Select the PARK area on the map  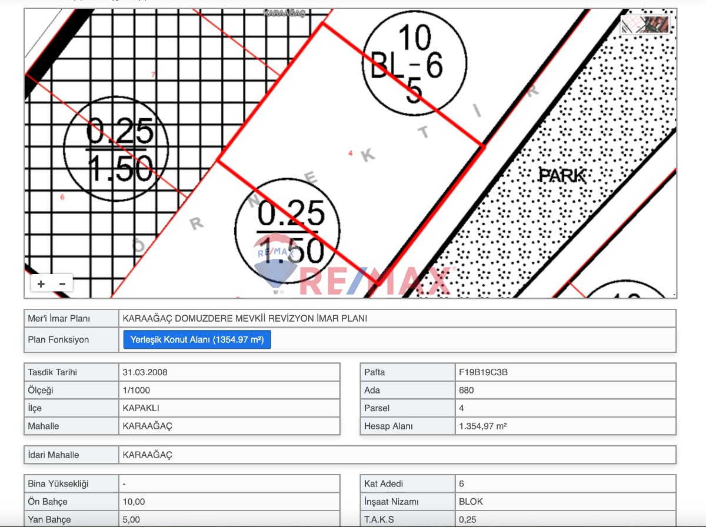click(562, 175)
